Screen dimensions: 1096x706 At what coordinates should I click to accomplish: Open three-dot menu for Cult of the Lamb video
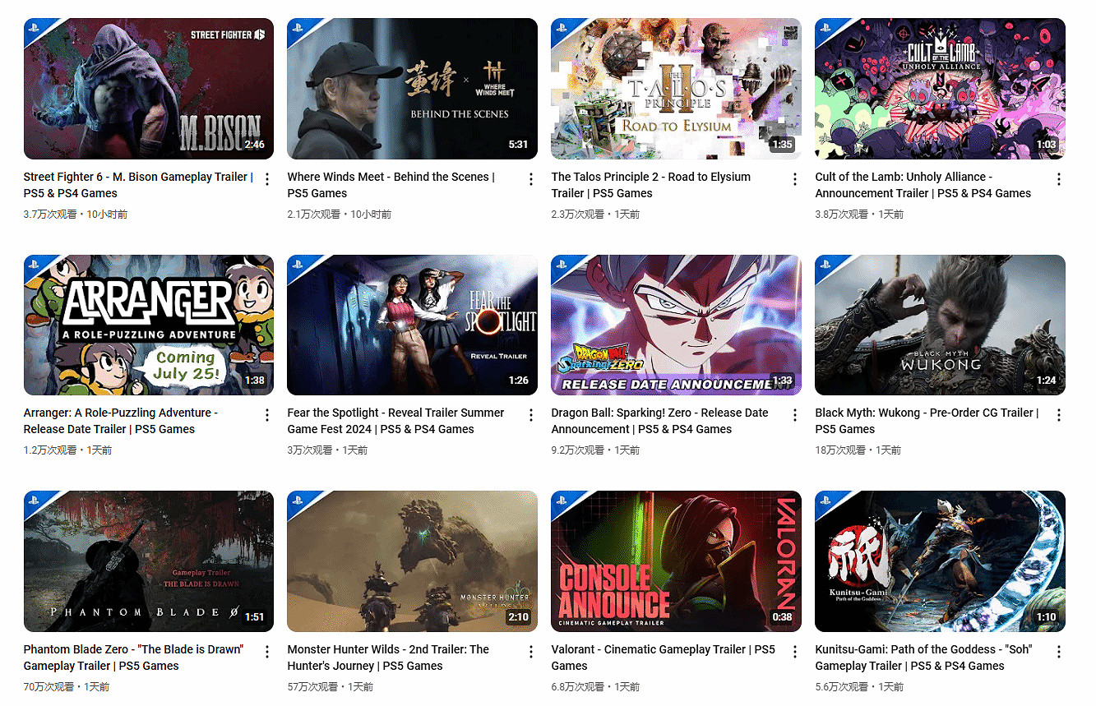(1059, 179)
